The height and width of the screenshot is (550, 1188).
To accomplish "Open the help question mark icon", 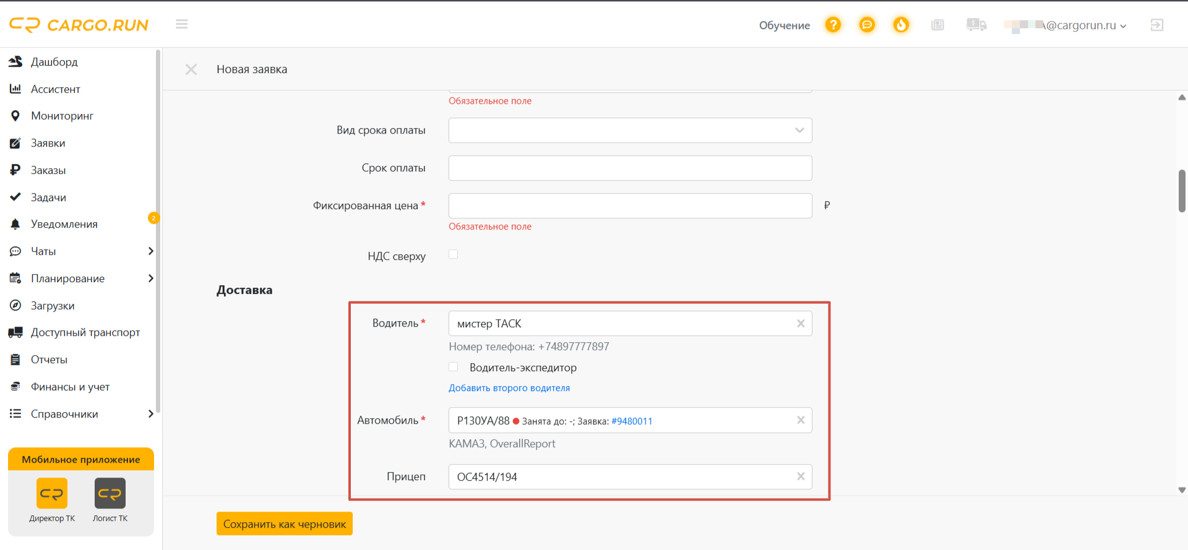I will 833,25.
